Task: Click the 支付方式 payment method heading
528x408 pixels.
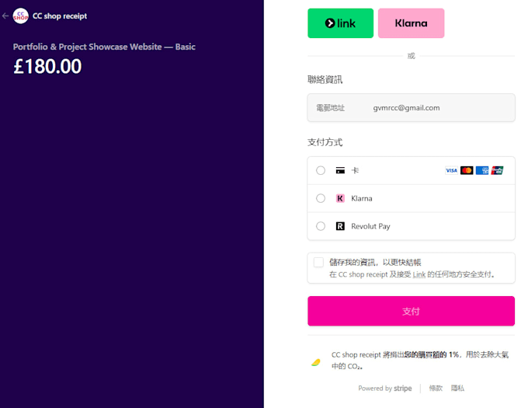Action: pos(325,142)
